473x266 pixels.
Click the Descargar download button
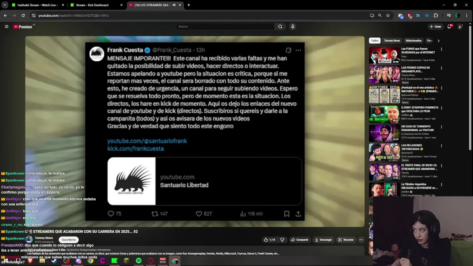[323, 240]
